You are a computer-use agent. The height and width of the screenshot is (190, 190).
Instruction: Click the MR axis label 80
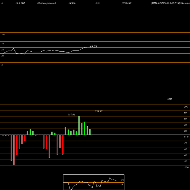(185, 113)
